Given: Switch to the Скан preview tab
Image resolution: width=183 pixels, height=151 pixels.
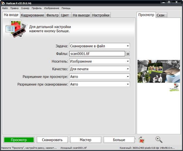Looking at the screenshot, I should point(161,15).
